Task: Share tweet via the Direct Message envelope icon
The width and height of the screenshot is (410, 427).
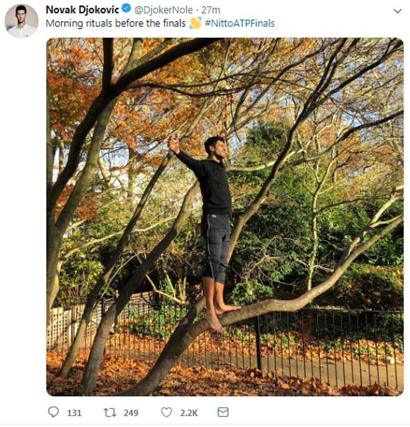Action: (x=223, y=412)
